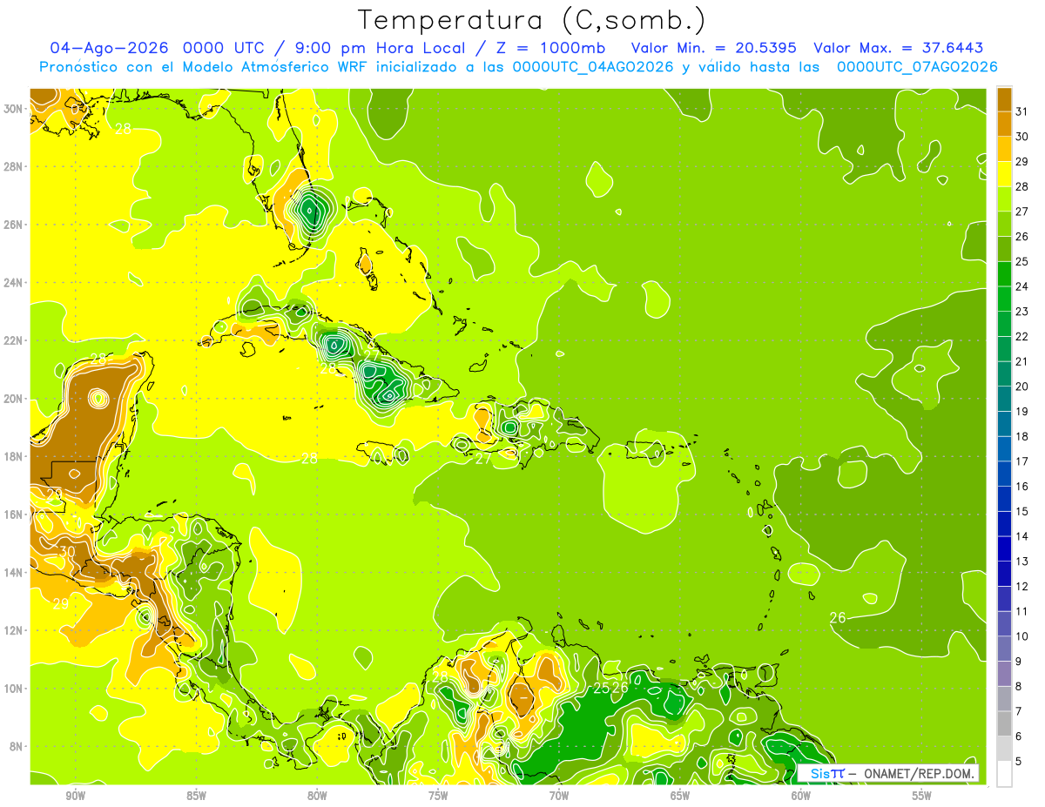
Task: Click the color scale label 18
Action: (x=1021, y=436)
